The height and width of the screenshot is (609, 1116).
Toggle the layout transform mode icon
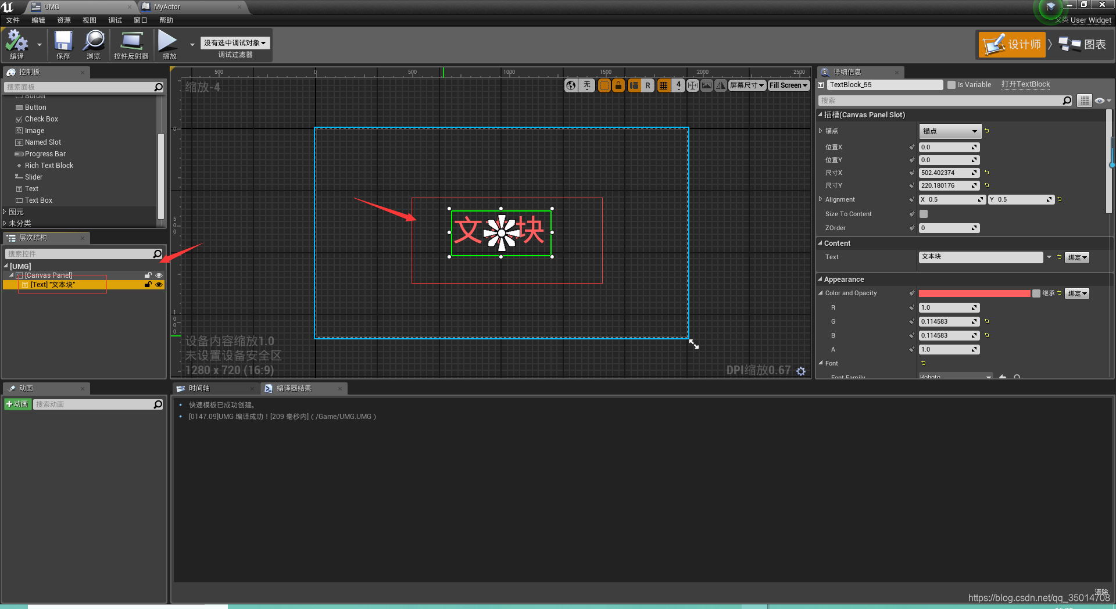tap(634, 85)
